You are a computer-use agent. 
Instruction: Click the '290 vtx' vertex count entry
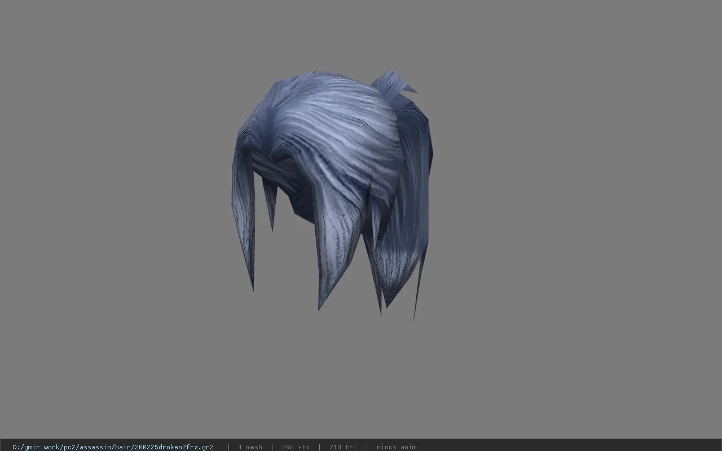point(296,447)
